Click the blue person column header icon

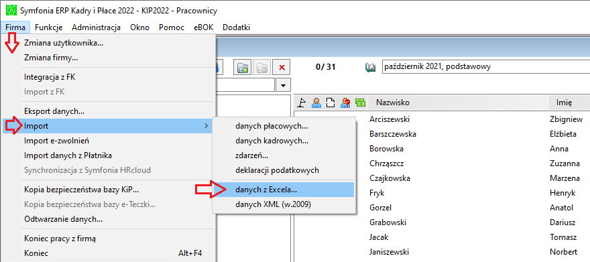316,103
